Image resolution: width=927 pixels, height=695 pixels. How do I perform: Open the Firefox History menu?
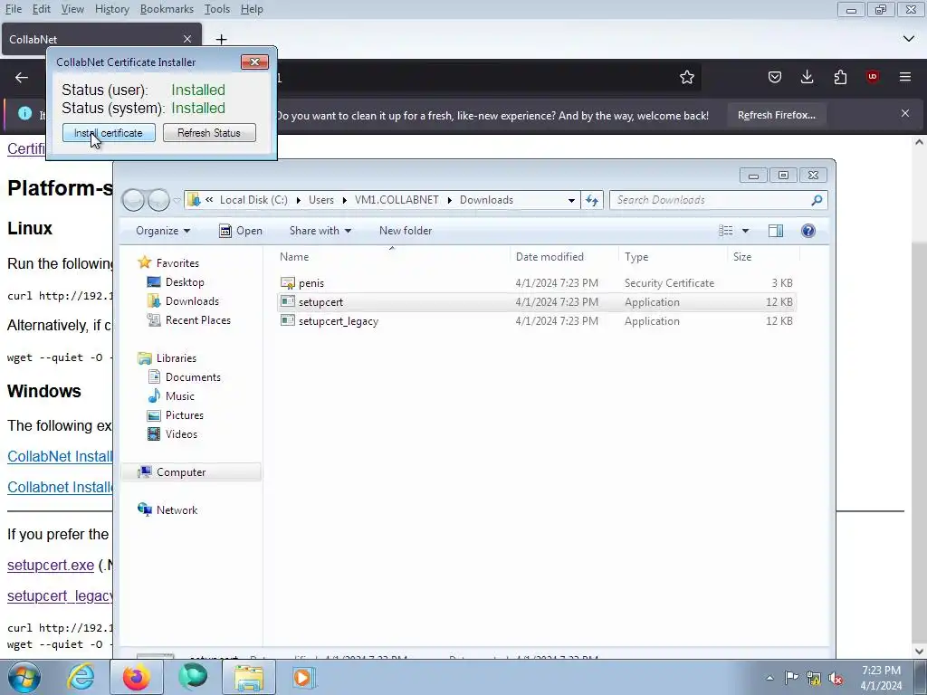(111, 9)
